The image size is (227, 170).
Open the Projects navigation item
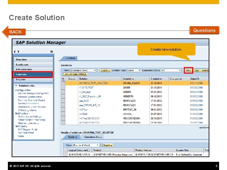pyautogui.click(x=33, y=80)
